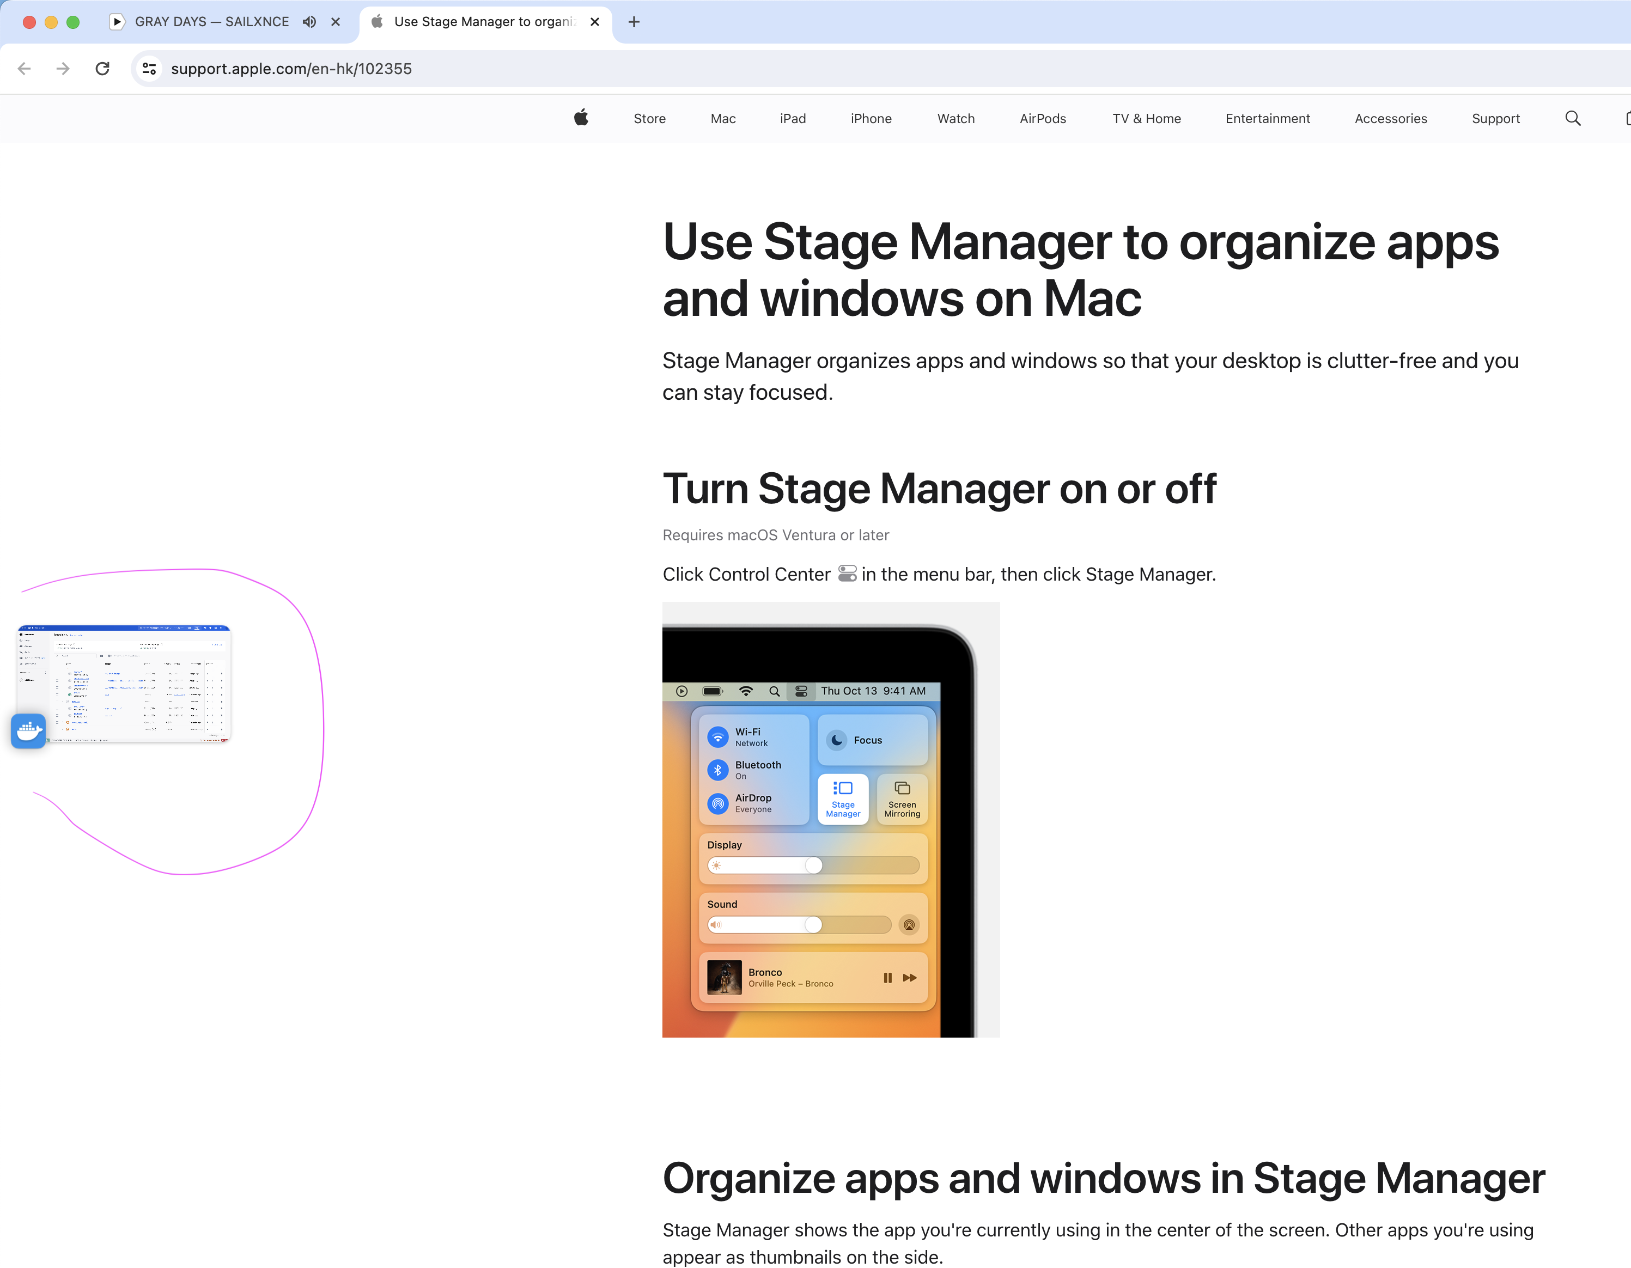This screenshot has width=1631, height=1268.
Task: Click the battery icon in illustrated menu bar
Action: (713, 691)
